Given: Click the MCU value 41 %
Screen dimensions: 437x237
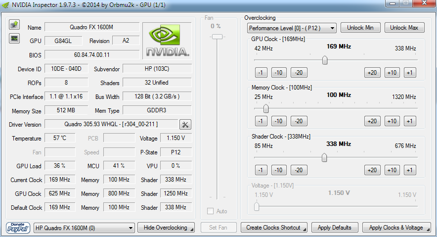Looking at the screenshot, I should [x=119, y=166].
